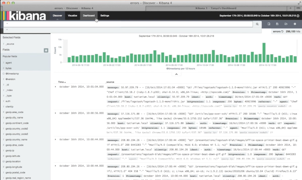
Task: Select the agent field
Action: [9, 63]
